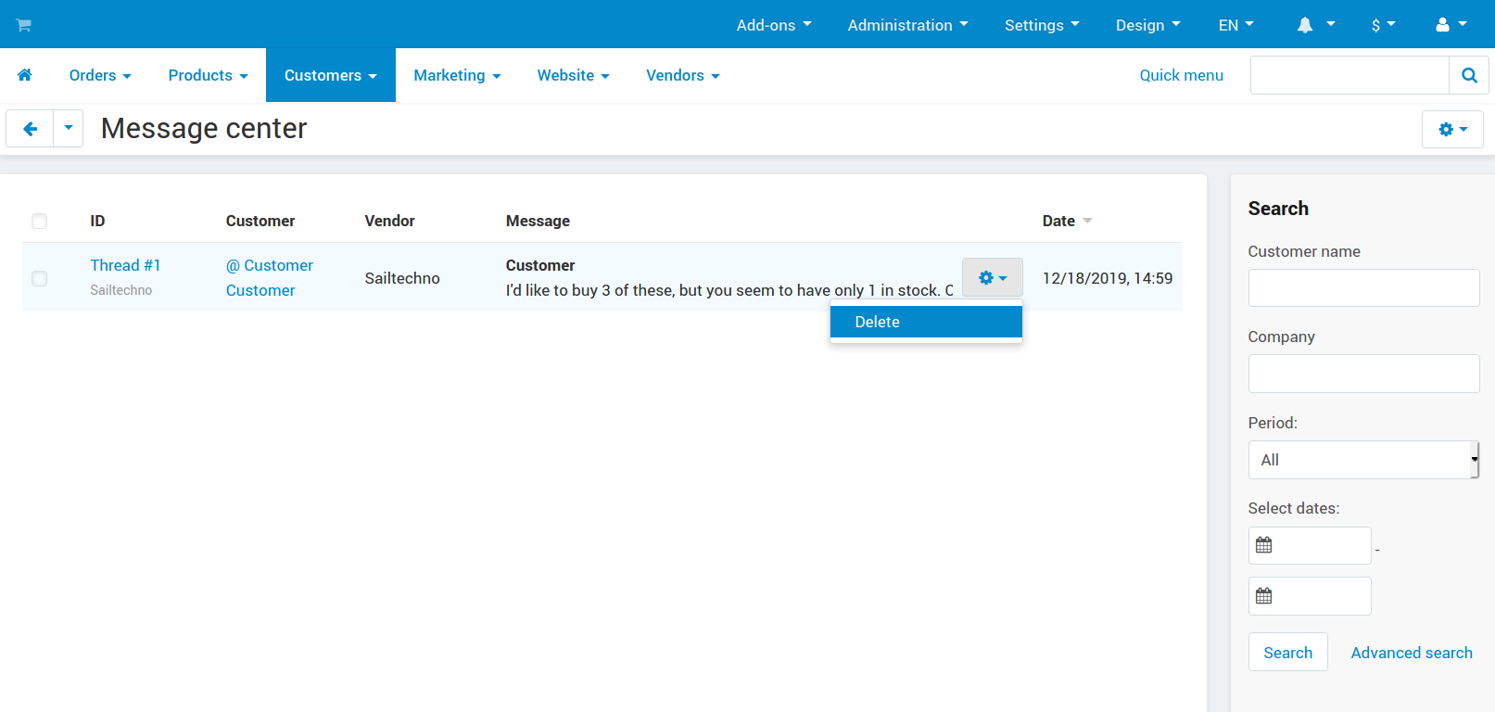Viewport: 1495px width, 712px height.
Task: Open the Advanced search link
Action: (x=1412, y=653)
